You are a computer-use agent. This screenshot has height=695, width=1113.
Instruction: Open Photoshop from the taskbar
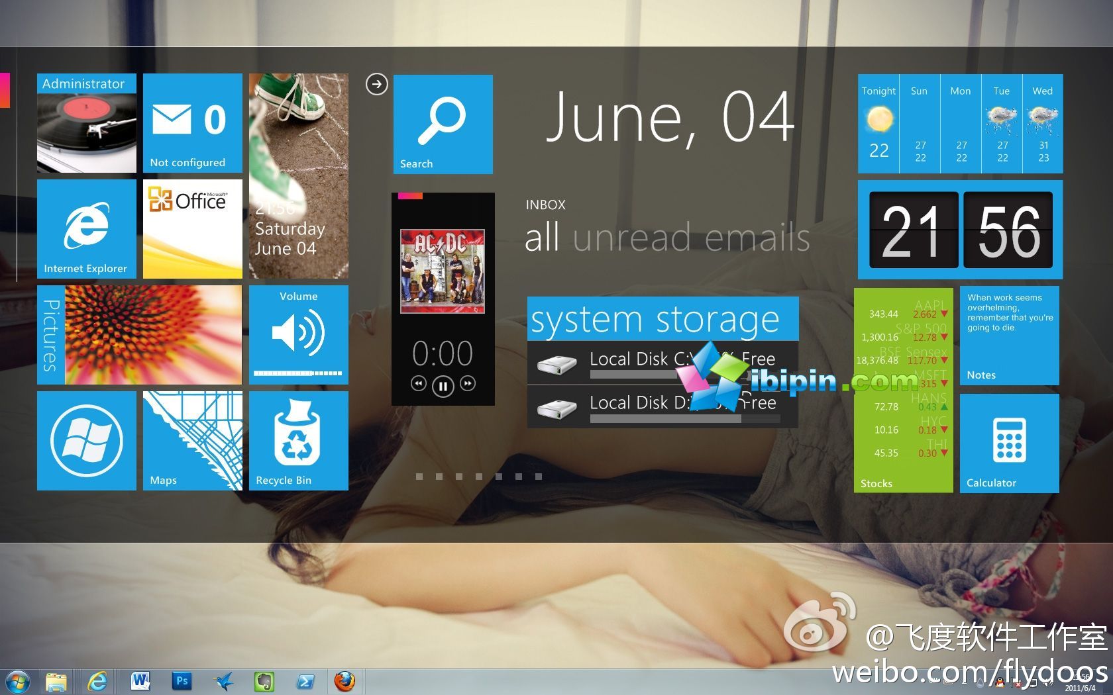[182, 680]
